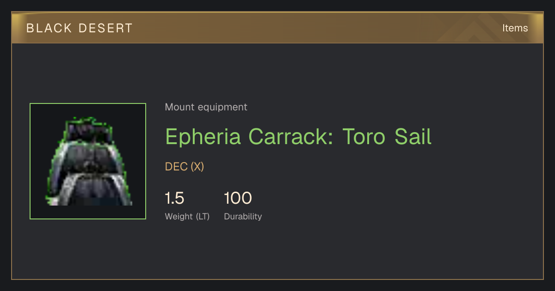The height and width of the screenshot is (291, 555).
Task: Click the Weight (LT) label
Action: (187, 216)
